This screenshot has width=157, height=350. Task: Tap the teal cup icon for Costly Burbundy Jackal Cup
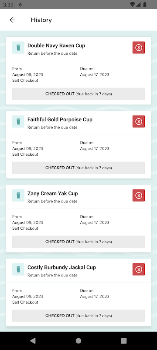pos(18,269)
